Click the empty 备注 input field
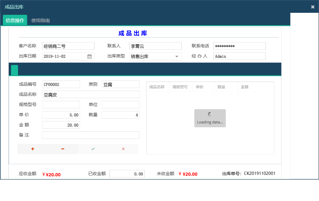319x201 pixels. tap(91, 135)
